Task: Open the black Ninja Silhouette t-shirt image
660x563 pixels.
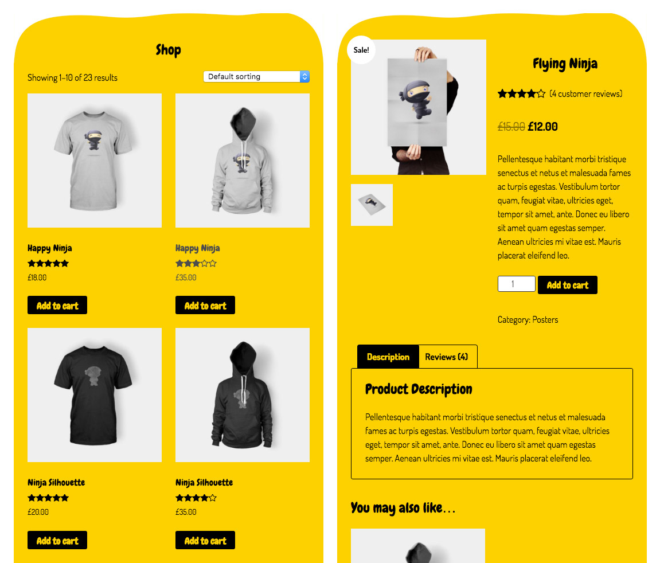Action: coord(95,395)
